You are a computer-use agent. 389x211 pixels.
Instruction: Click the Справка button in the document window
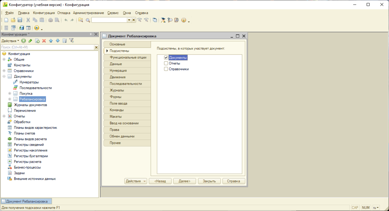(234, 181)
